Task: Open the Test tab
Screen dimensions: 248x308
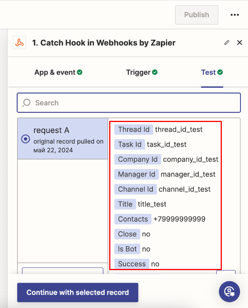Action: pos(208,72)
